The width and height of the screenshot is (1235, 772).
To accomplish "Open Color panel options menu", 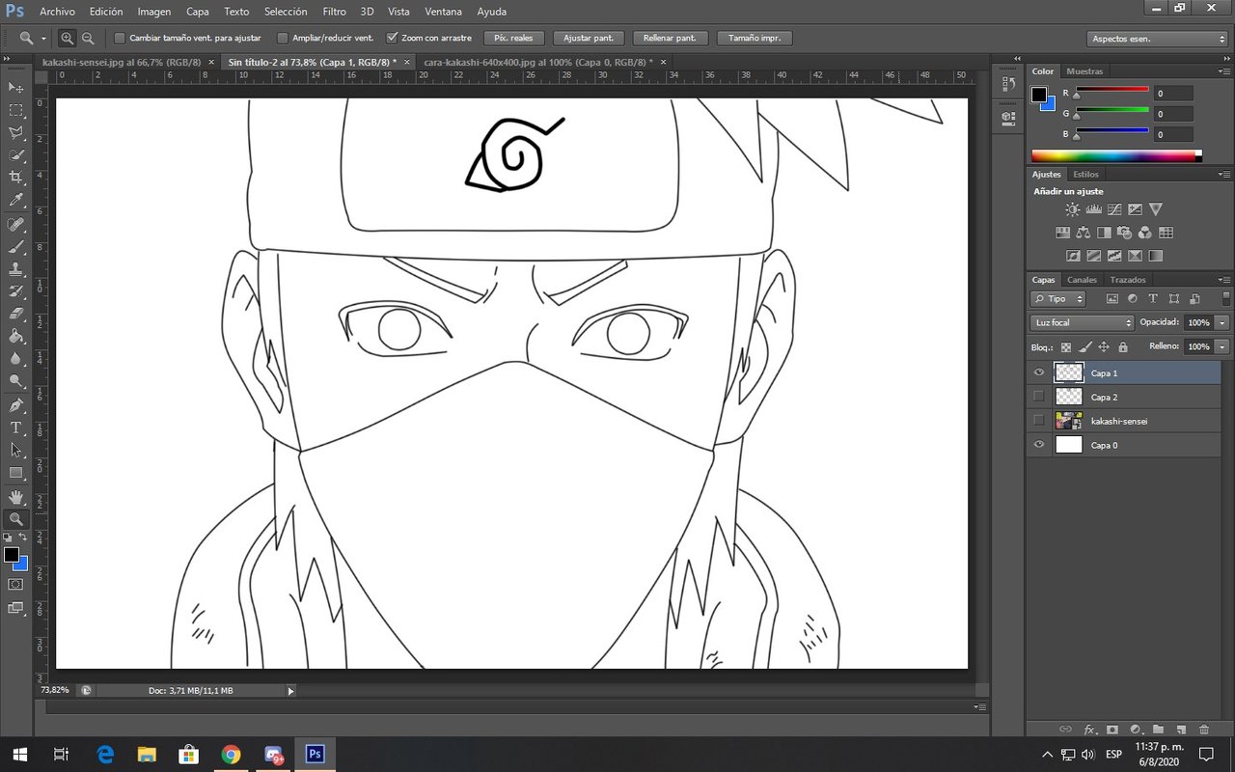I will [x=1223, y=71].
